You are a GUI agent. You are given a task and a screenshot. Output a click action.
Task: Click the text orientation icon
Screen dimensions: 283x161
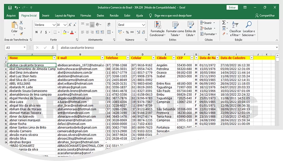pyautogui.click(x=98, y=24)
